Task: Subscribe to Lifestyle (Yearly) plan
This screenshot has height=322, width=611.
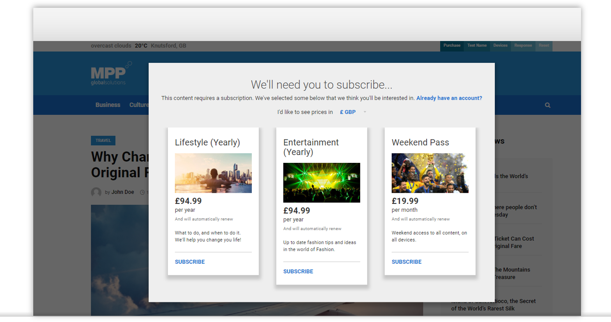Action: coord(190,262)
